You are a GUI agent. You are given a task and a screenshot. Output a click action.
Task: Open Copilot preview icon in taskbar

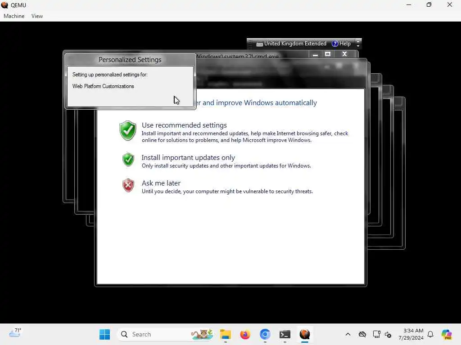click(x=447, y=334)
